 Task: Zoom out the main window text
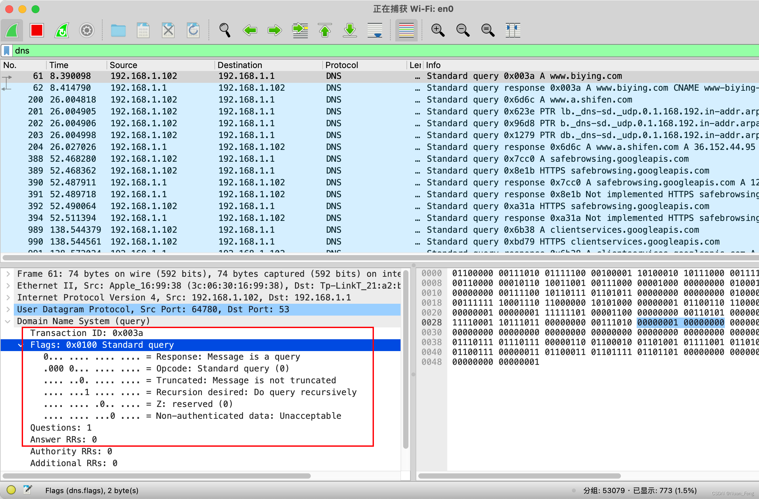tap(463, 31)
